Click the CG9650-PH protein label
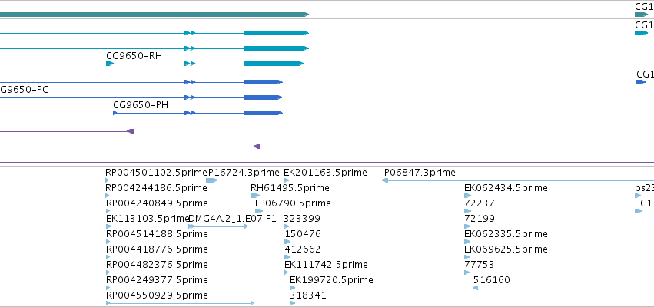Screen dimensions: 654x307 coord(141,105)
